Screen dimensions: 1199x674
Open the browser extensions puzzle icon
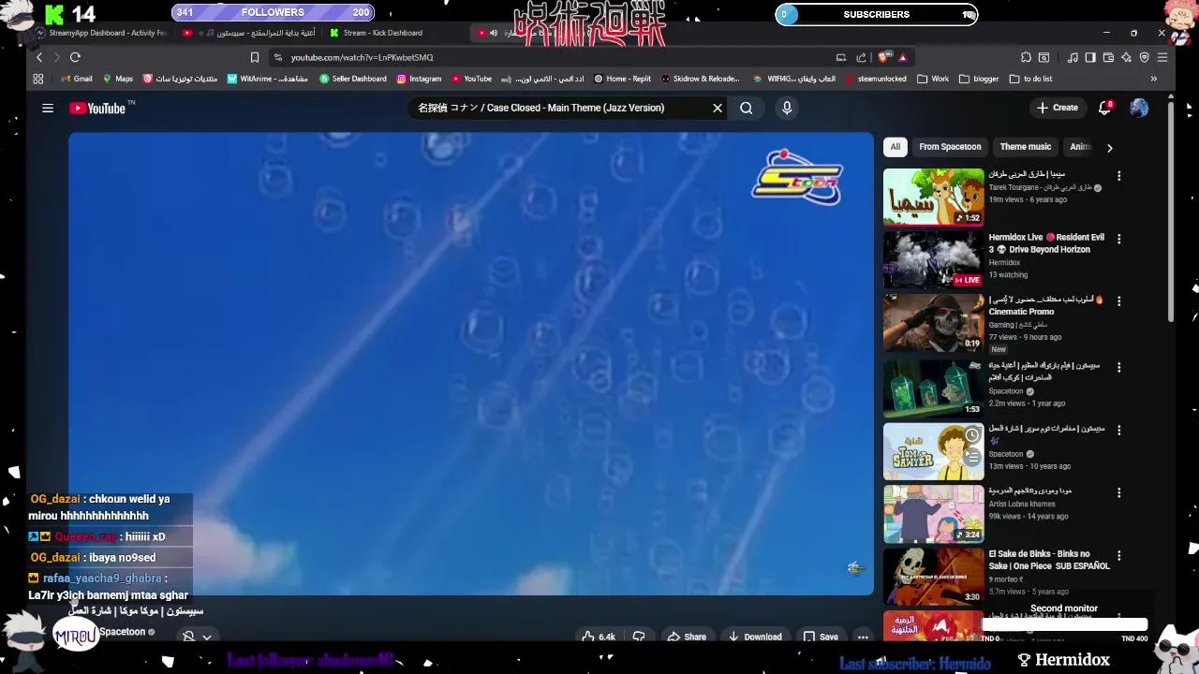[x=1026, y=57]
